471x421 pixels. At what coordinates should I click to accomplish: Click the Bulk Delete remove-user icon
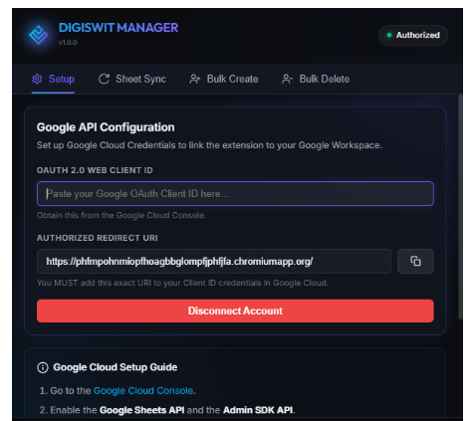click(x=287, y=79)
